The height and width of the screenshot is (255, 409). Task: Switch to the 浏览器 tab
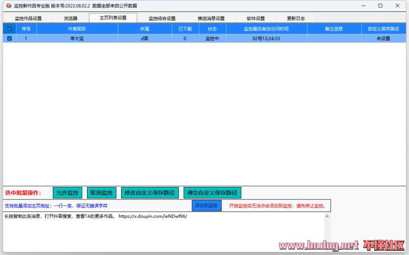tap(70, 19)
